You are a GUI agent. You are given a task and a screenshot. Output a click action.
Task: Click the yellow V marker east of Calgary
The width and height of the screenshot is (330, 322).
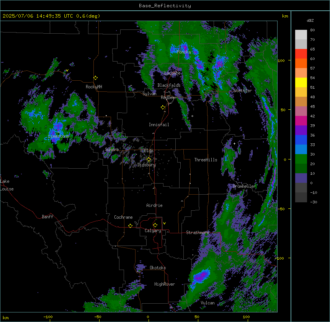point(164,223)
